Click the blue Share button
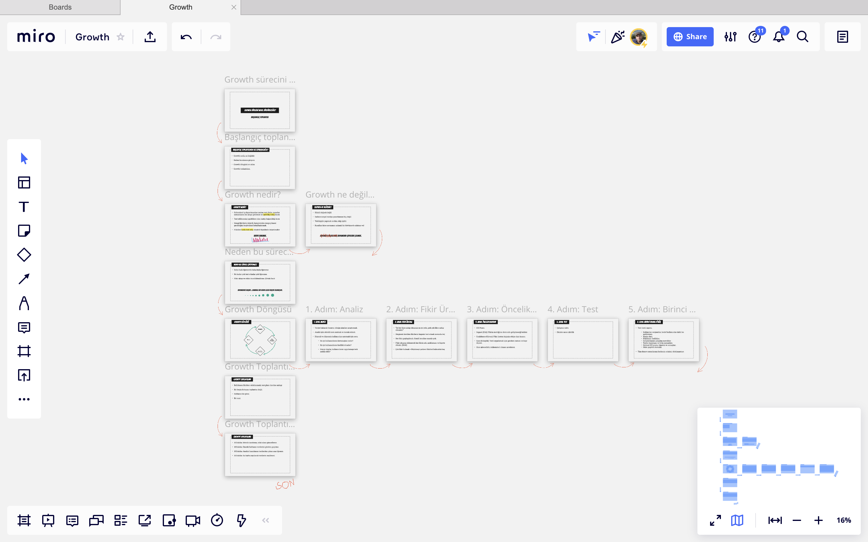This screenshot has width=868, height=542. tap(690, 37)
